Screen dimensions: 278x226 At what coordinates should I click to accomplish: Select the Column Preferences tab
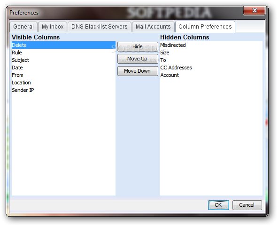(x=205, y=27)
